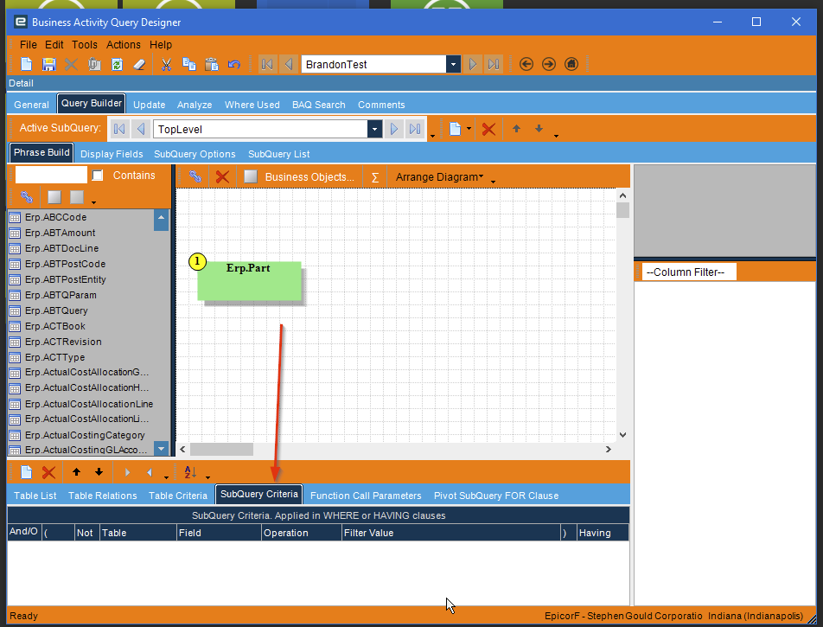
Task: Go to next subquery after TopLevel
Action: point(393,129)
